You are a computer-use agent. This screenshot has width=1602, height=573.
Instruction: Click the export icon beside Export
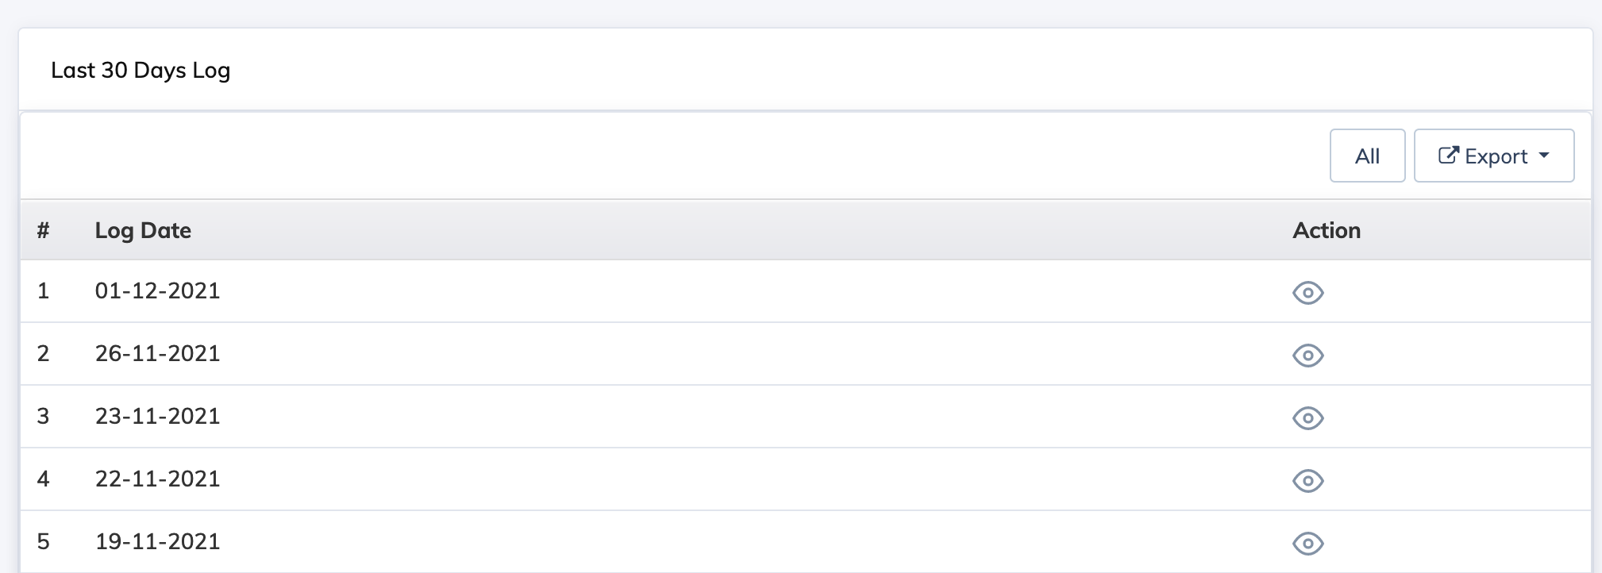click(x=1449, y=155)
